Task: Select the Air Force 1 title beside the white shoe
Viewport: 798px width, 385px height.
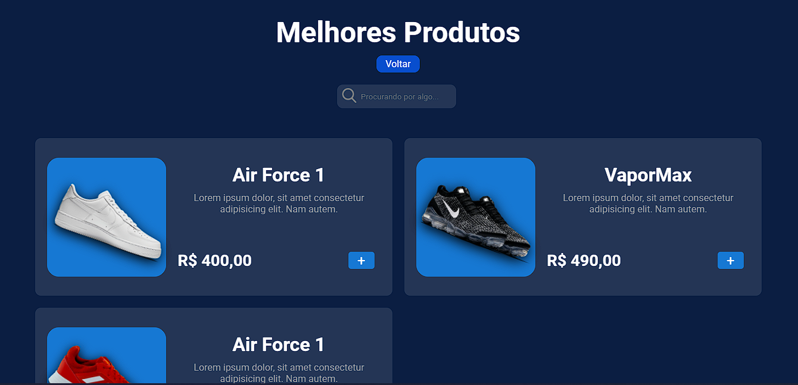Action: pos(279,175)
